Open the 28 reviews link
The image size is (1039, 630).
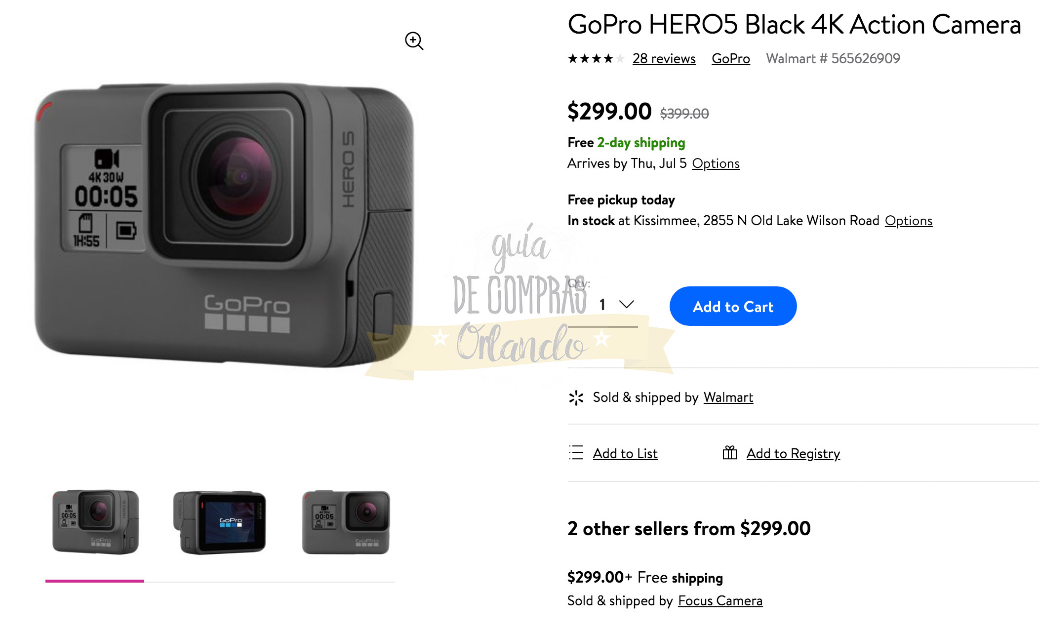tap(664, 59)
